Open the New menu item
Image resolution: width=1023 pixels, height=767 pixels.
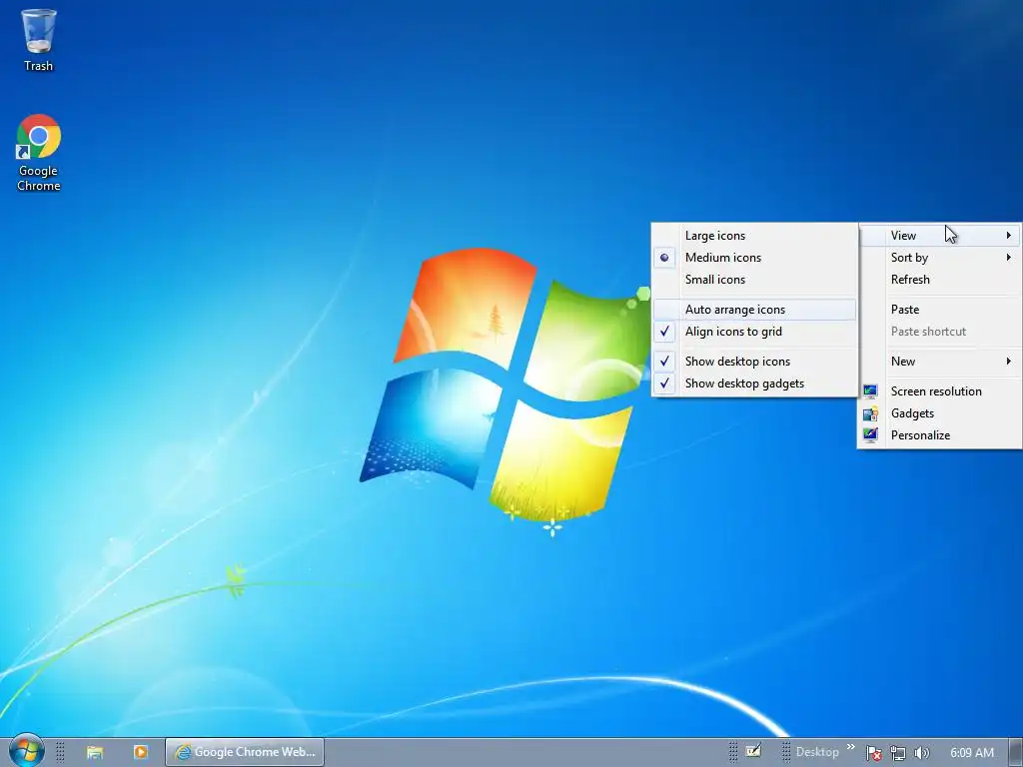[x=940, y=362]
